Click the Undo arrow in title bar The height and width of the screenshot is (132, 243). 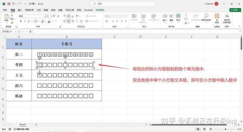point(13,4)
